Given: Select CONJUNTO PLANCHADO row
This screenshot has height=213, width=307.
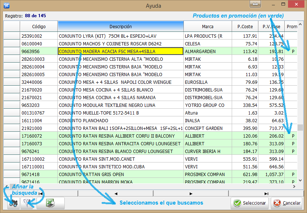Looking at the screenshot, I should click(150, 120).
